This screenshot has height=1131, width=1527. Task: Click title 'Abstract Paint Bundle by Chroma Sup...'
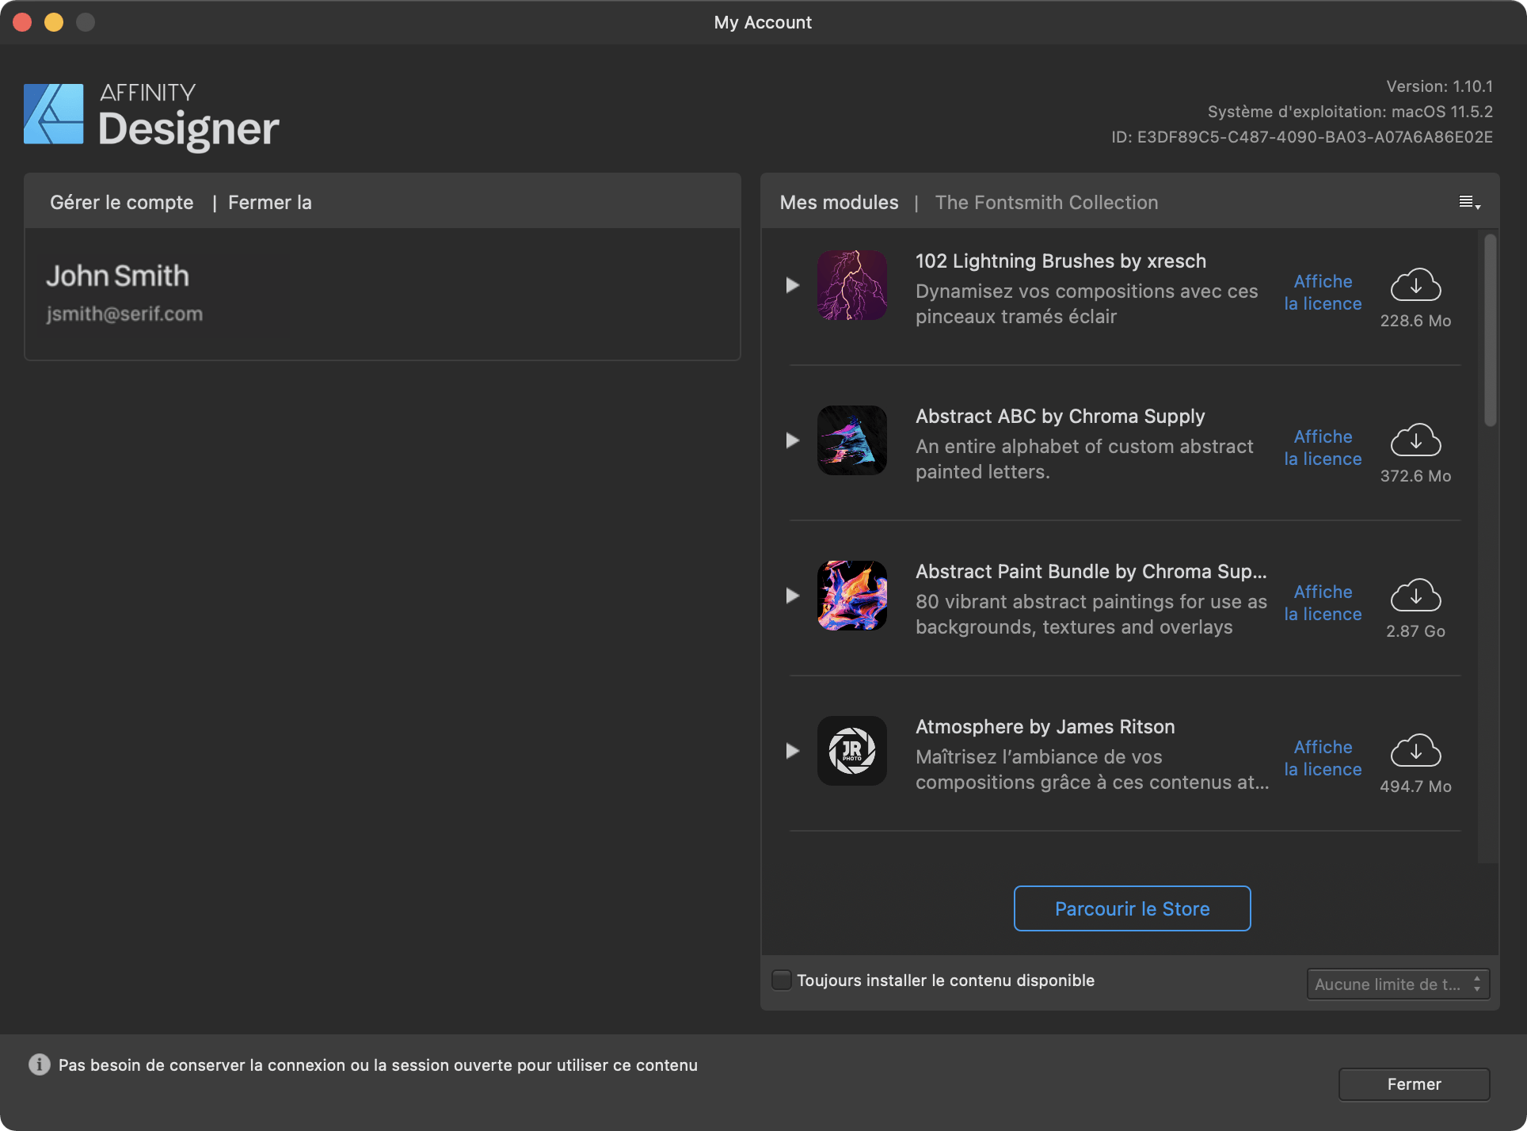point(1091,572)
